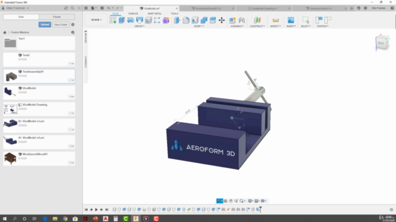Select the New Component tool
This screenshot has height=222, width=396.
click(233, 20)
